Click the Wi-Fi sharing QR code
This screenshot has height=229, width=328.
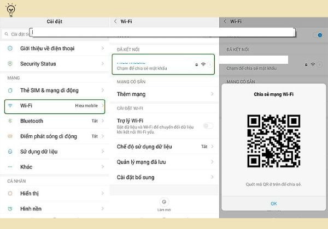coord(274,141)
